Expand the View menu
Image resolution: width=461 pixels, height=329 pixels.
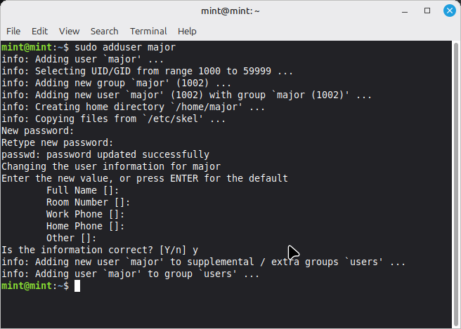pos(69,31)
